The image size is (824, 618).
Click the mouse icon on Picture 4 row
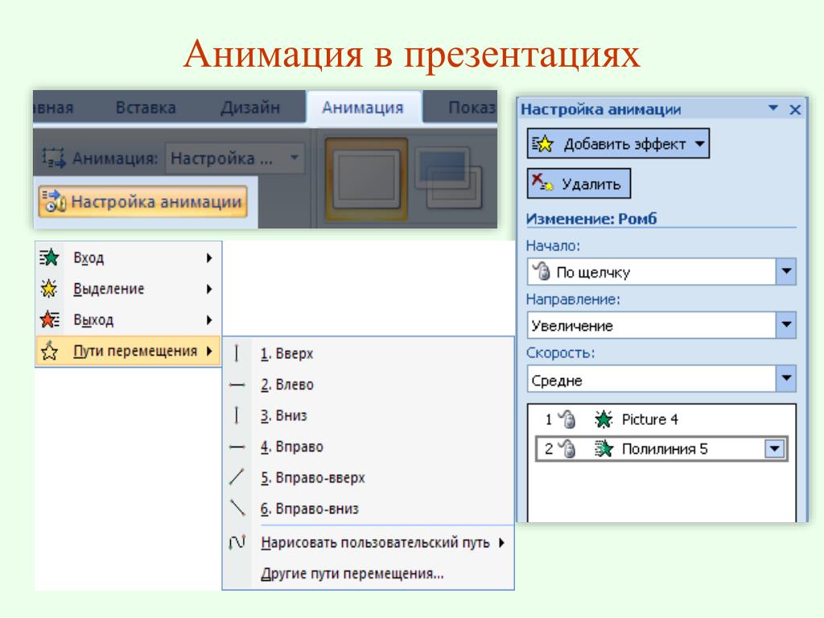[567, 419]
